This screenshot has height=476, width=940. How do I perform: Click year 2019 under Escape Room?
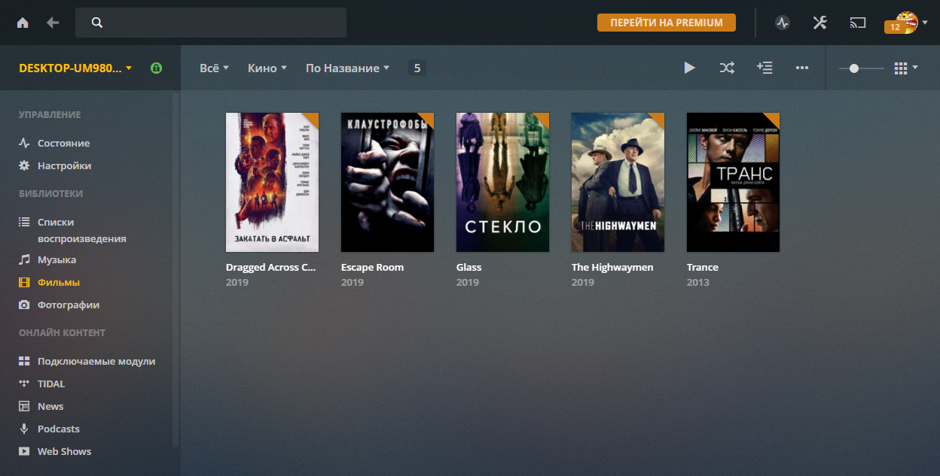352,282
